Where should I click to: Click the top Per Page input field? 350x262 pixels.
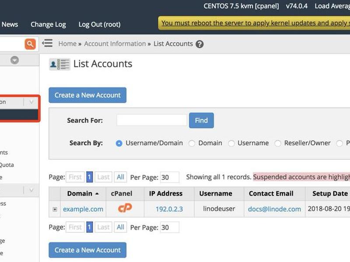(170, 177)
